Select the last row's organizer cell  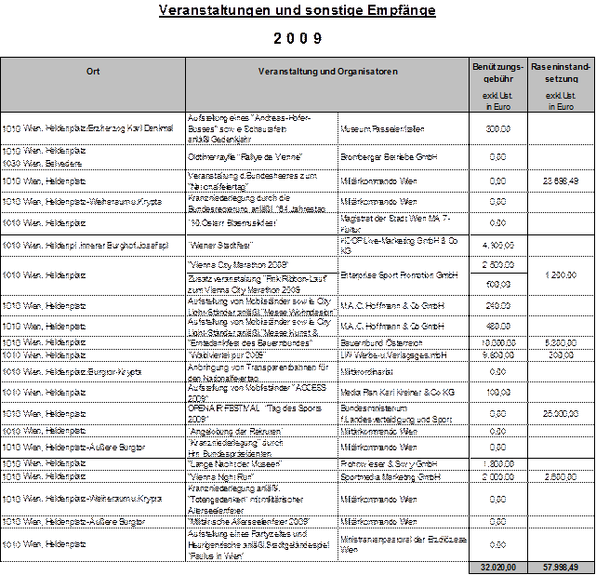point(402,546)
